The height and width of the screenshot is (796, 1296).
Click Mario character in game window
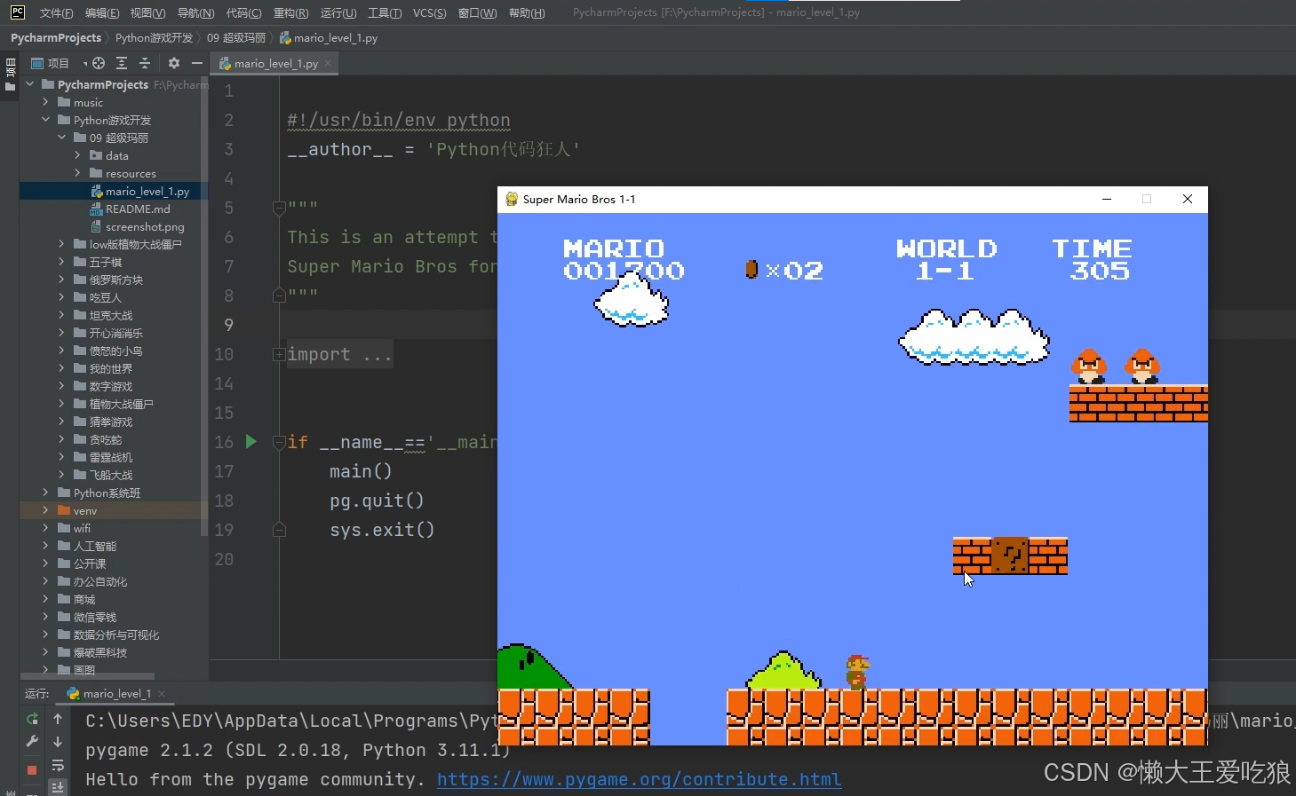click(857, 672)
